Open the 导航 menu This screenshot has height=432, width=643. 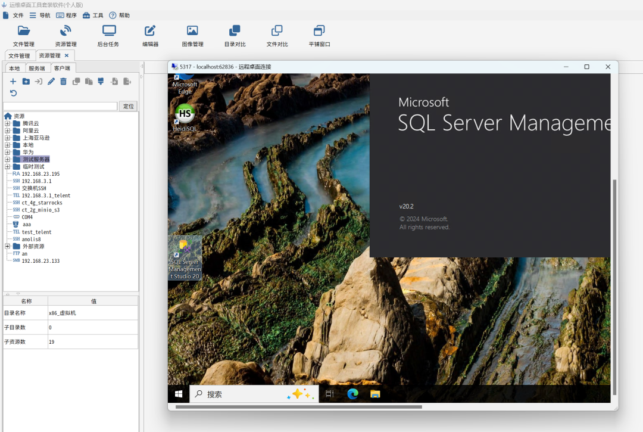click(x=40, y=15)
